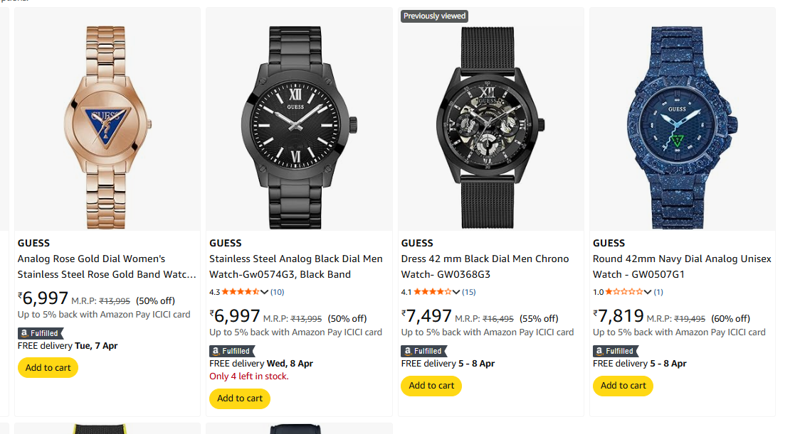Click the 4.3 star rating icons
This screenshot has height=434, width=795.
click(241, 292)
